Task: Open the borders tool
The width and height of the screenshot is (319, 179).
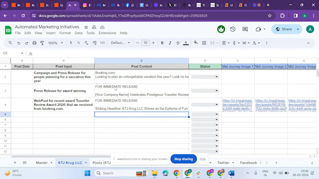Action: [204, 43]
